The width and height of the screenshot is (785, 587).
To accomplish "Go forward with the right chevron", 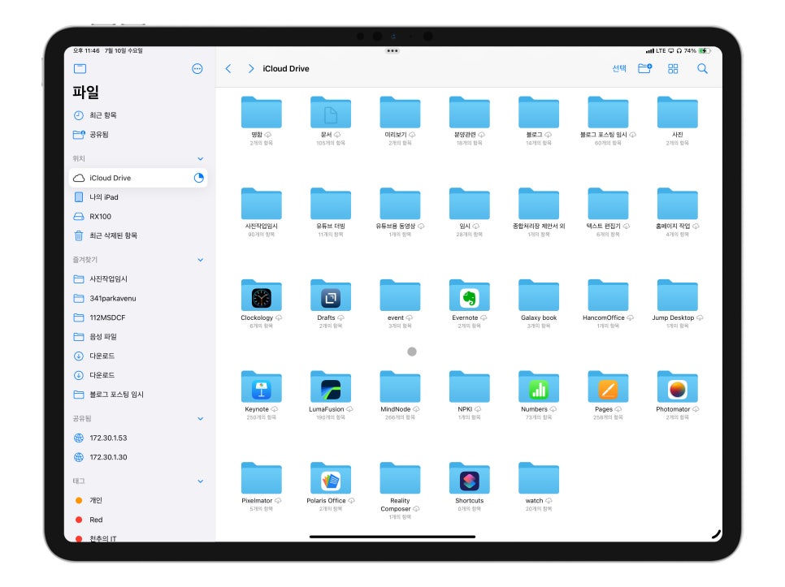I will click(251, 68).
